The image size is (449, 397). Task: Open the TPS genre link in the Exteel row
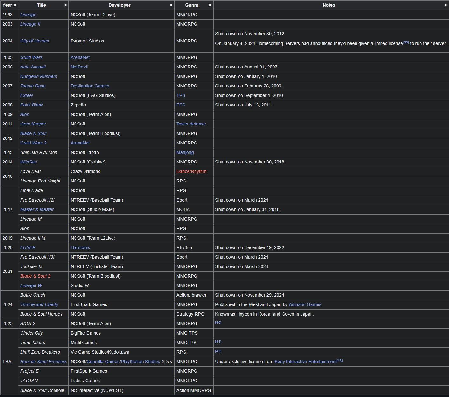[x=181, y=95]
